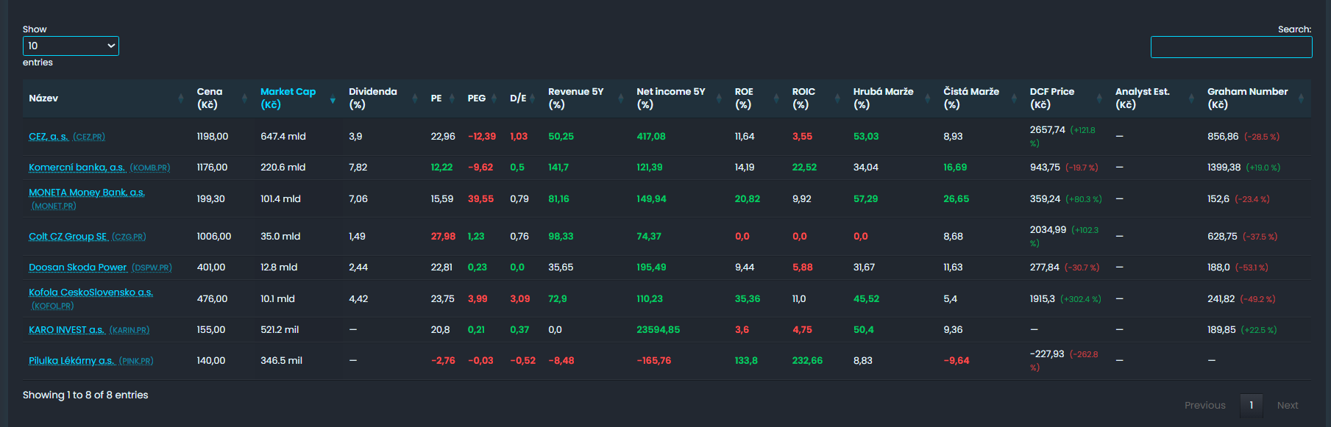This screenshot has height=427, width=1331.
Task: Select MONETA DCF price 359,24
Action: coord(1045,199)
